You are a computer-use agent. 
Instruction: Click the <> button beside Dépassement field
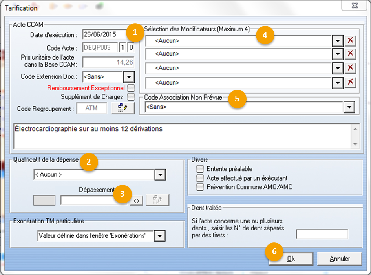[136, 201]
